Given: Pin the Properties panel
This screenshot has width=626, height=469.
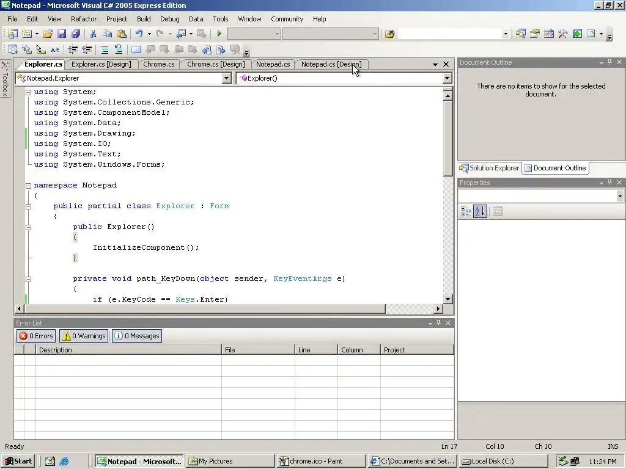Looking at the screenshot, I should [609, 182].
